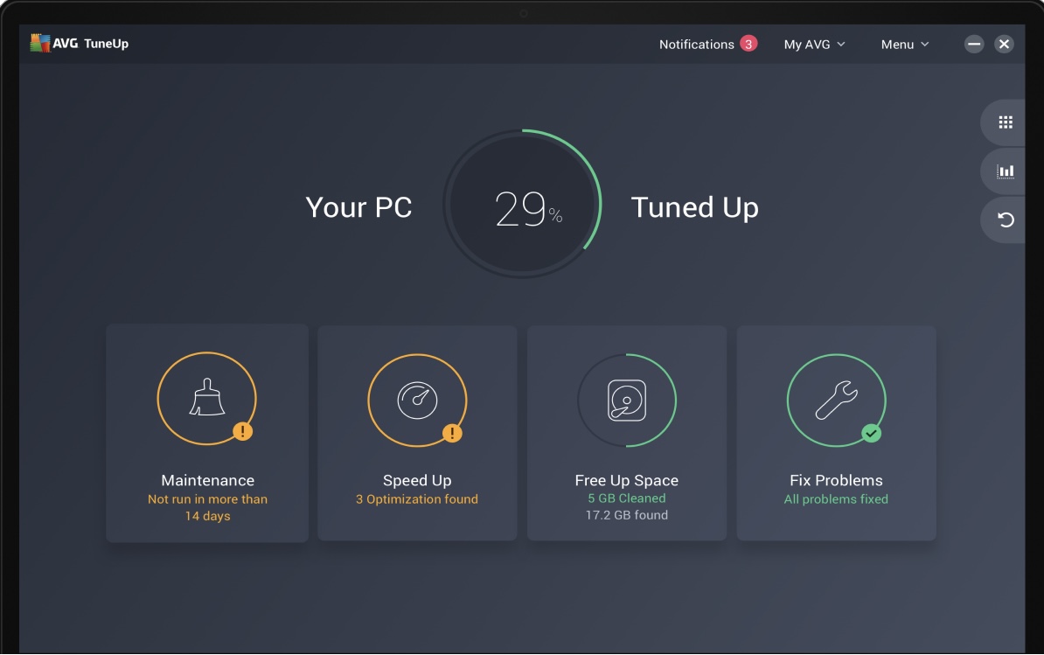
Task: Click the red notifications count badge
Action: 748,44
